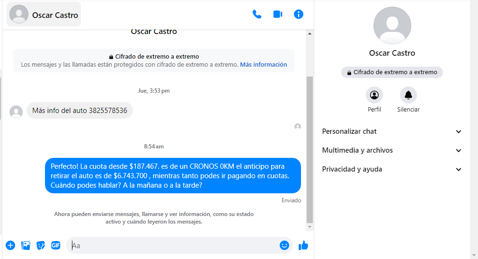This screenshot has height=259, width=478.
Task: Expand the Personalizar chat section
Action: coord(392,131)
